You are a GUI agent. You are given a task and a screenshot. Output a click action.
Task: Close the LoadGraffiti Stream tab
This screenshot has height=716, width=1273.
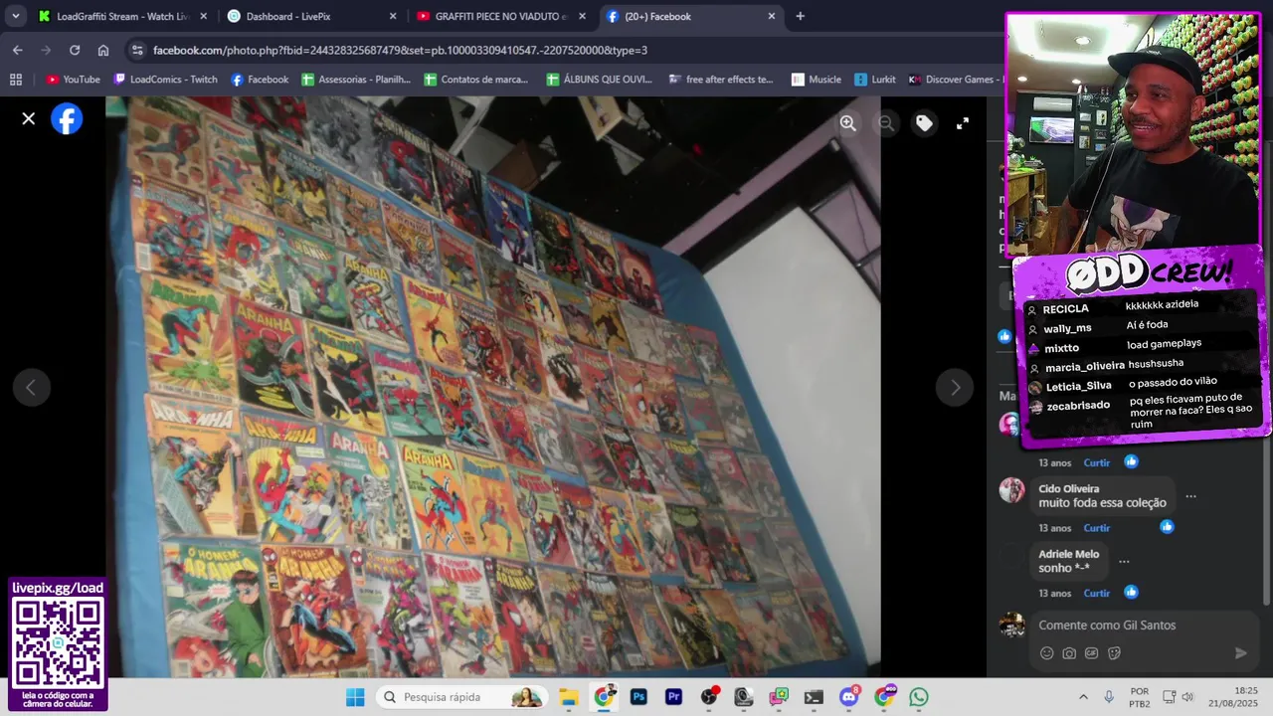point(204,16)
